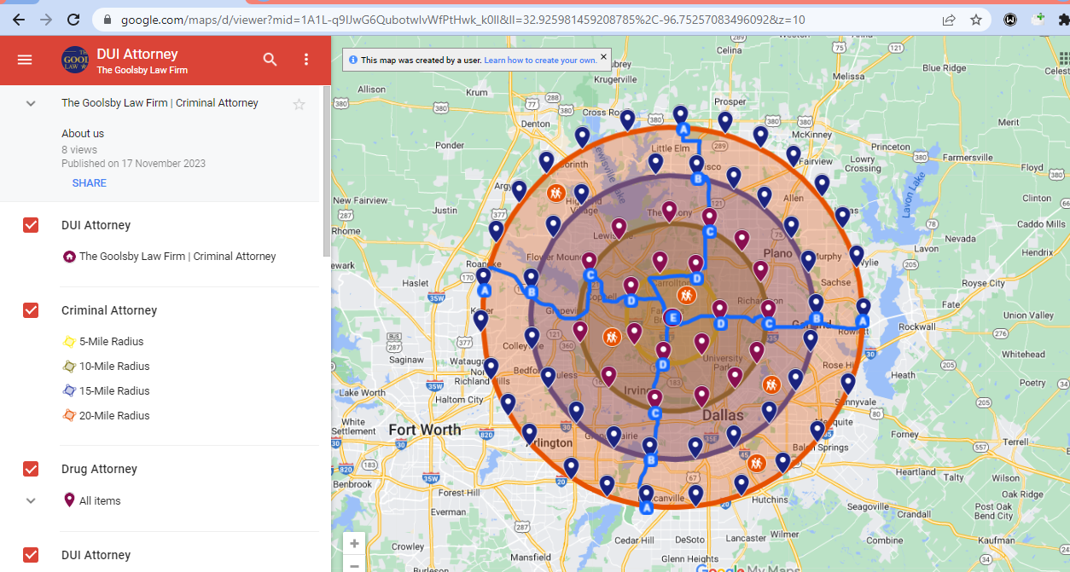The image size is (1070, 572).
Task: Uncheck the DUI Attorney layer
Action: pos(31,225)
